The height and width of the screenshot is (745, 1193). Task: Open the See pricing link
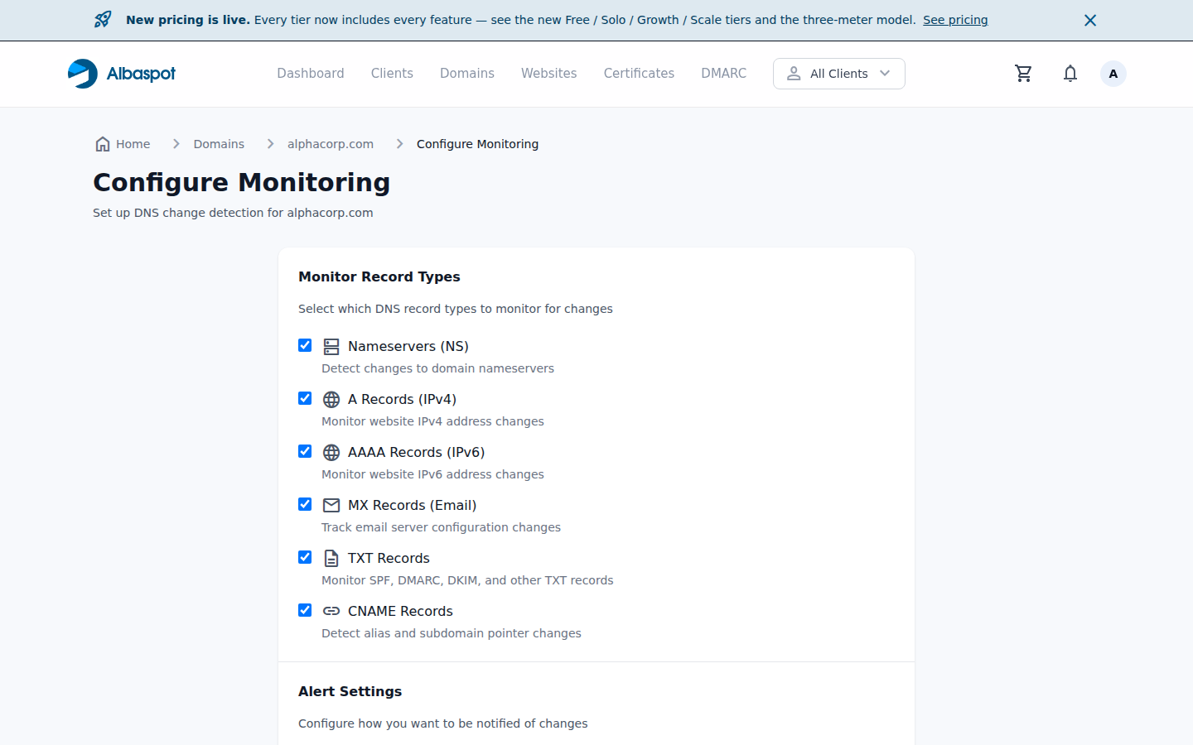point(955,20)
